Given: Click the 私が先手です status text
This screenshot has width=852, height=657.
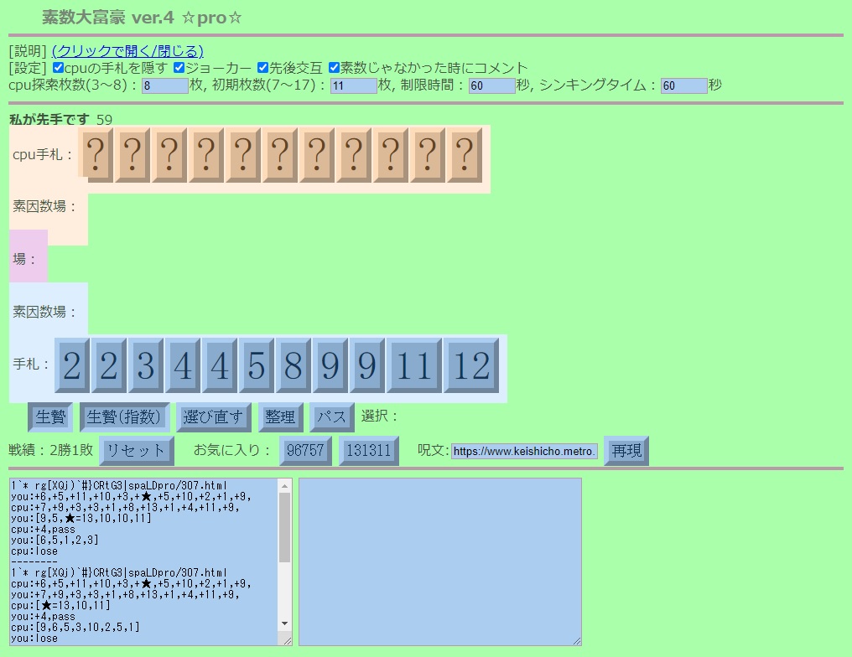Looking at the screenshot, I should coord(49,120).
